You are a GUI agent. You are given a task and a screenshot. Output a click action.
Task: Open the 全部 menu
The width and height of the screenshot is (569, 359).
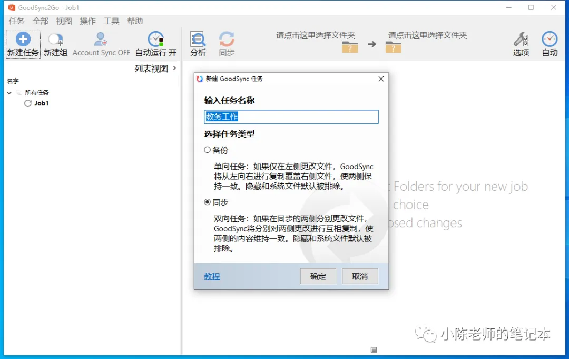point(40,21)
